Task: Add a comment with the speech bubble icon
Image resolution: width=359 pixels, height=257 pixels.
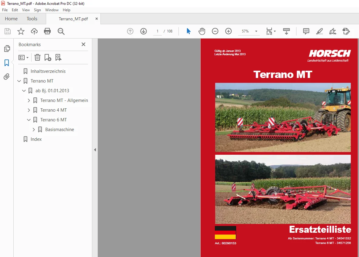Action: pyautogui.click(x=306, y=31)
